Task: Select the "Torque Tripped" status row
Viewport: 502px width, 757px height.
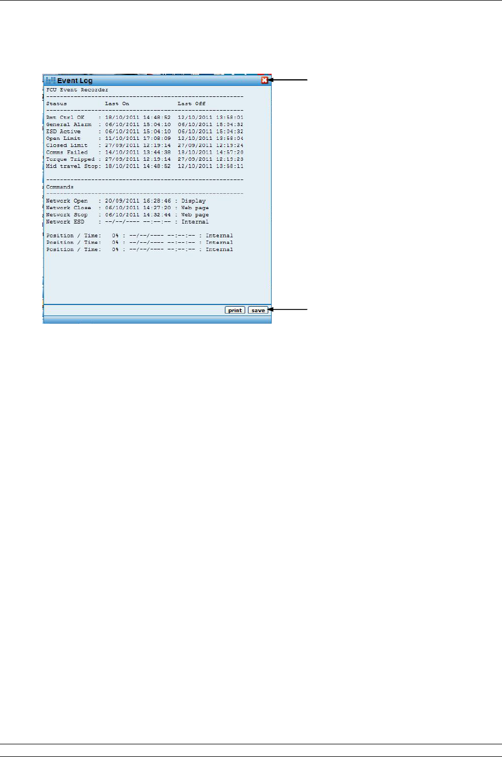Action: (145, 159)
